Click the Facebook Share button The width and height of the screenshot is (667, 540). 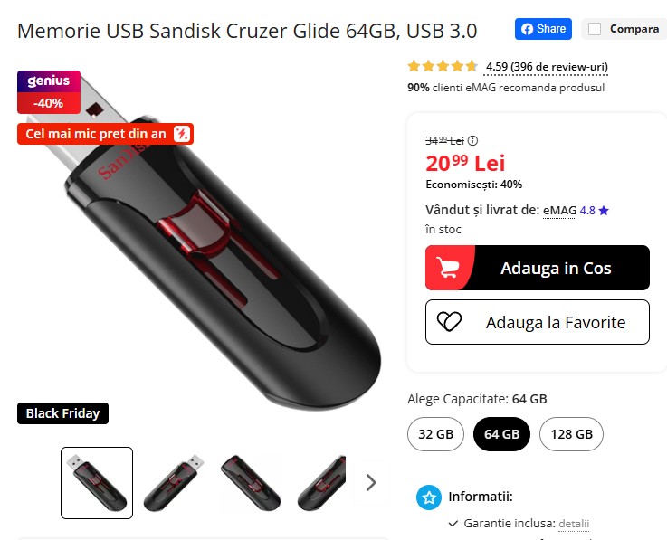543,29
